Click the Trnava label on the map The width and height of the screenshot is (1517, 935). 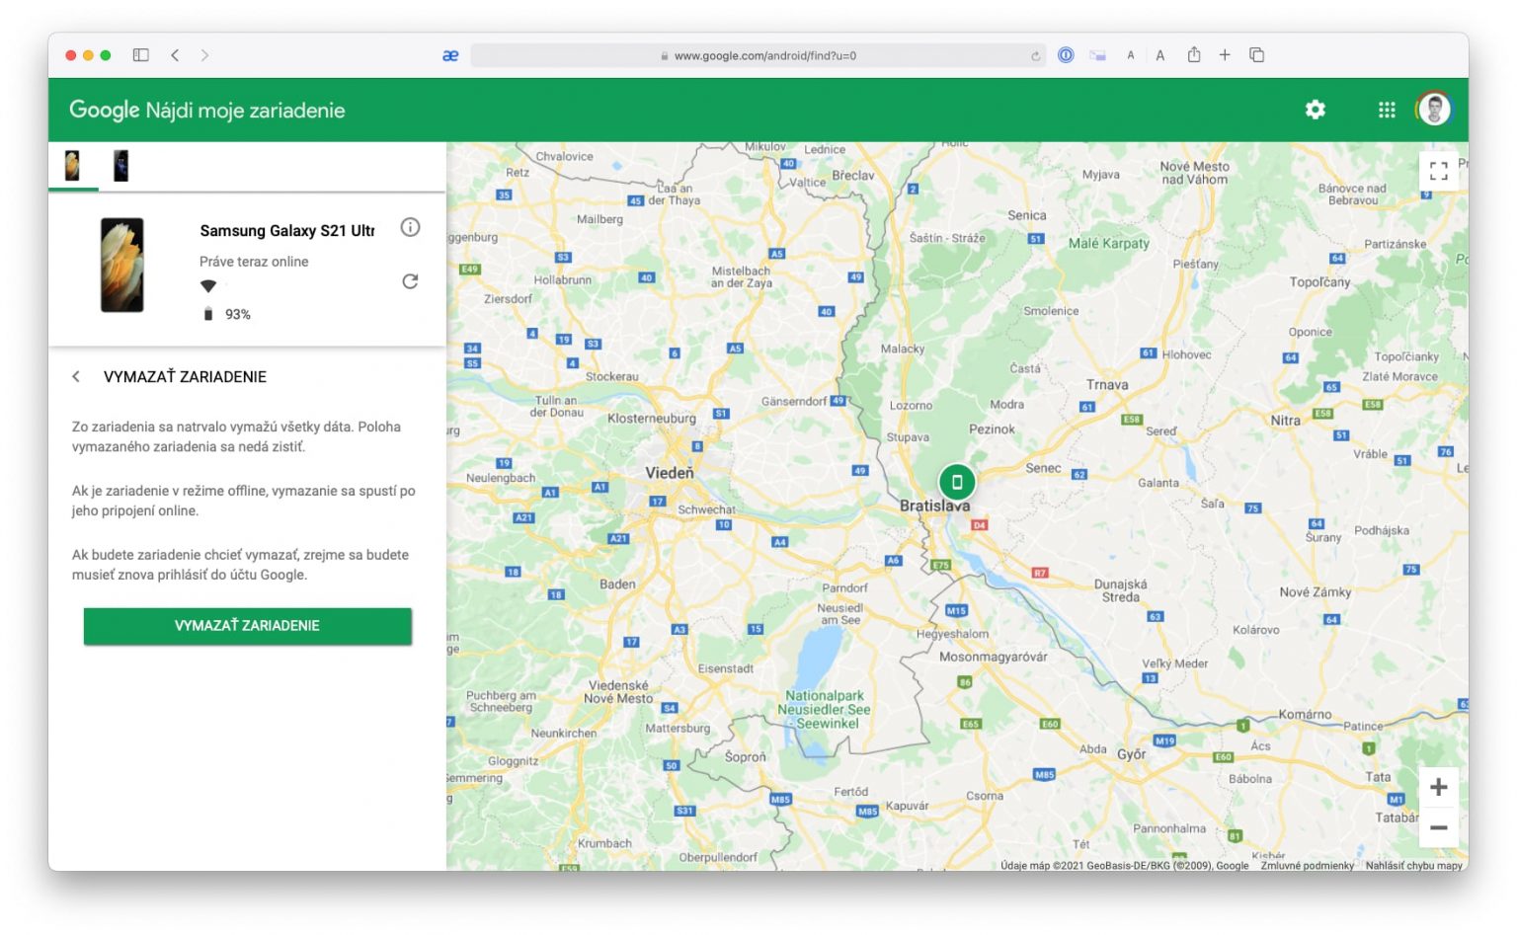1107,385
